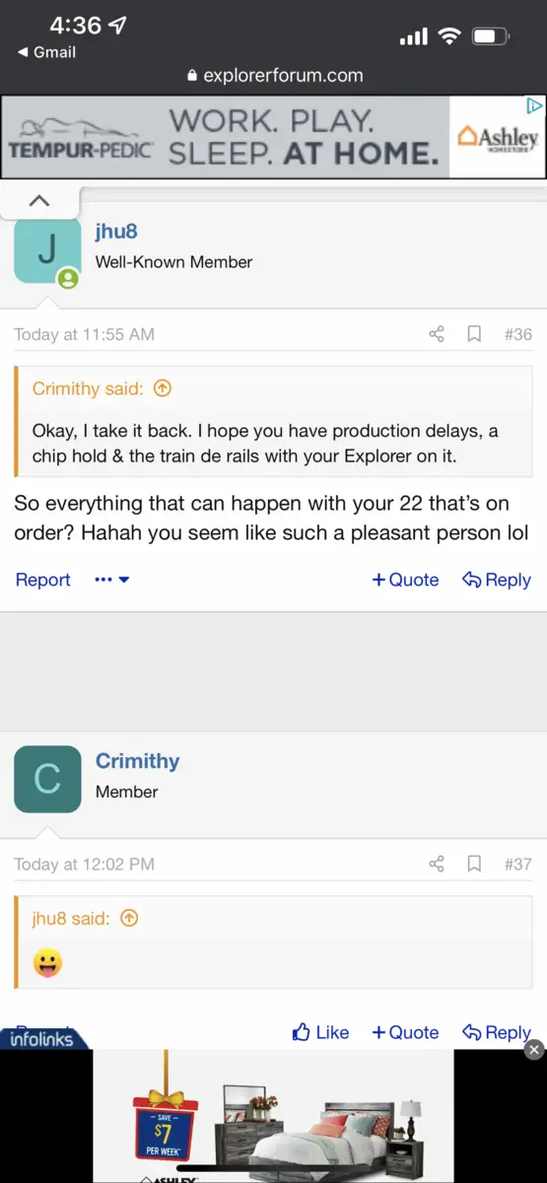Tap jhu8's avatar

pyautogui.click(x=47, y=250)
